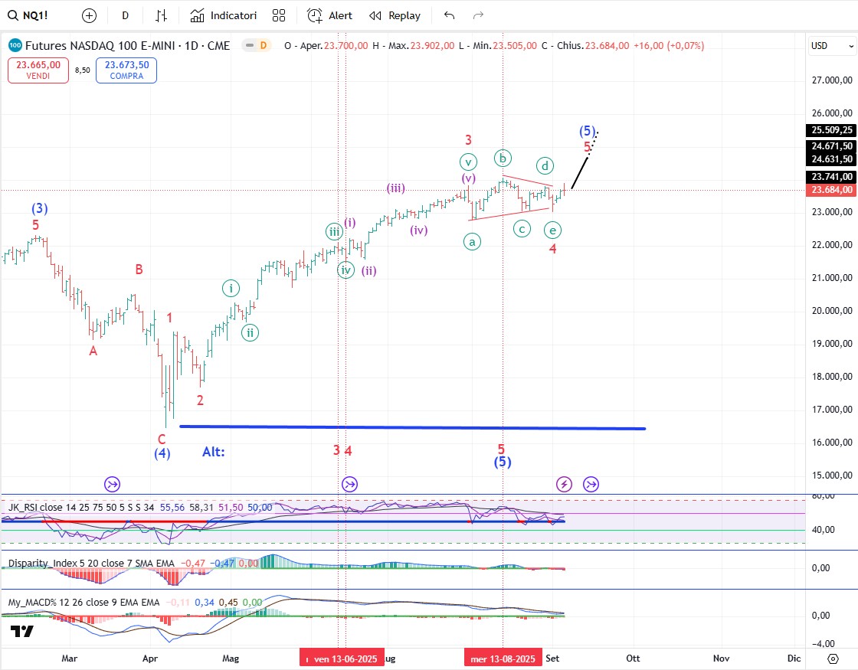The image size is (858, 670).
Task: Select the red A wave label
Action: click(93, 351)
